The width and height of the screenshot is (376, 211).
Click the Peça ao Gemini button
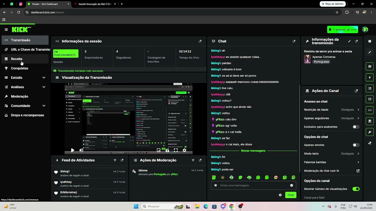pos(333,4)
